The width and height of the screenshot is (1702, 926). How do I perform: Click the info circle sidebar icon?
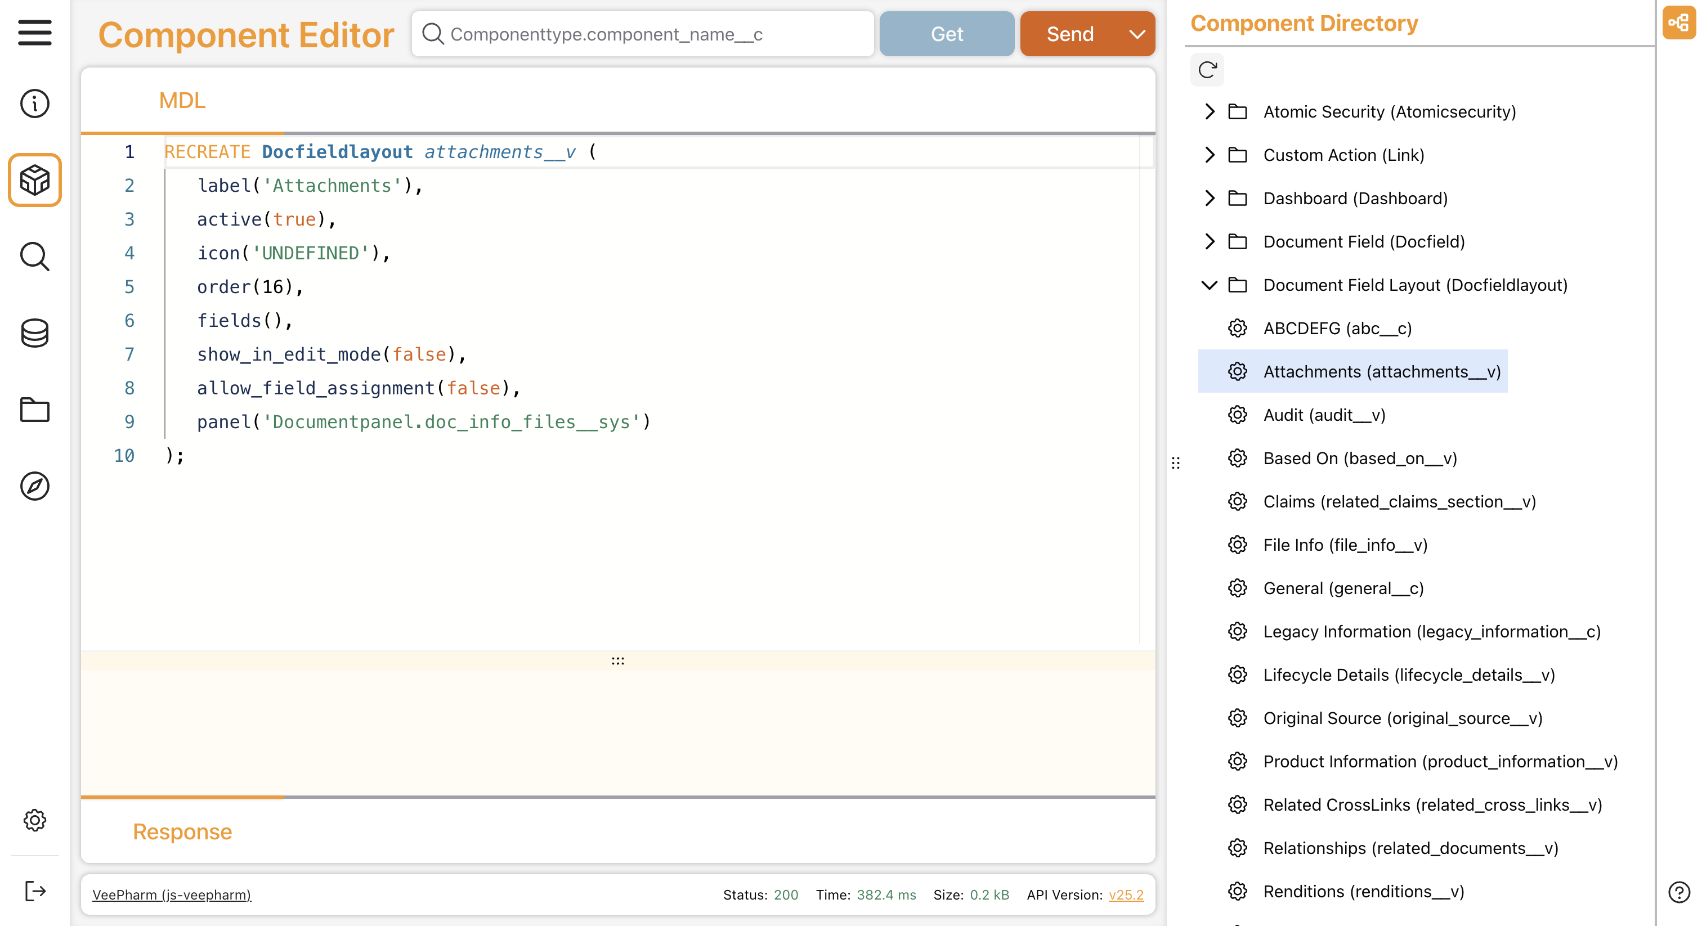(34, 104)
